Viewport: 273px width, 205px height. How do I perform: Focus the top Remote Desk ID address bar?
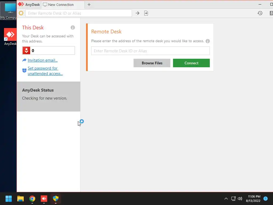point(79,13)
